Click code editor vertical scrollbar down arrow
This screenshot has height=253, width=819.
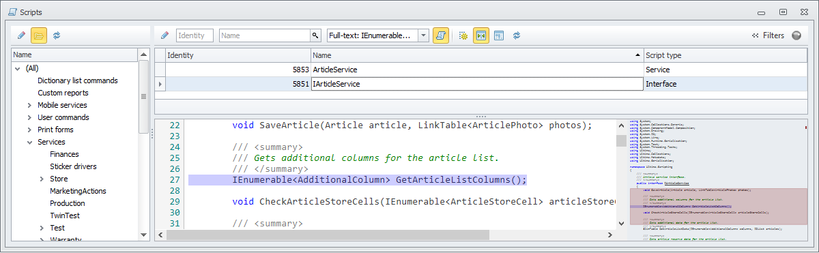(621, 223)
